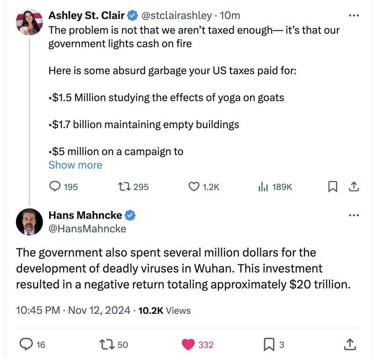Expand tweet with Show more

tap(76, 165)
